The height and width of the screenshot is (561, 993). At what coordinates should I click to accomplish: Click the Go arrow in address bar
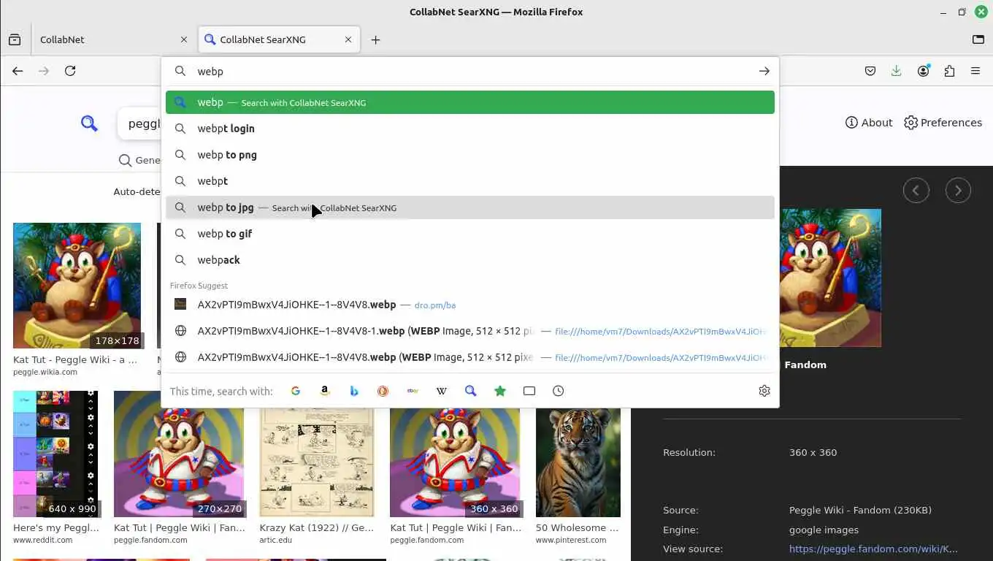pyautogui.click(x=764, y=71)
